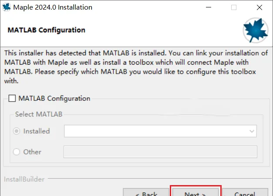Click the Maple leaf title bar icon
This screenshot has width=273, height=196.
(7, 7)
